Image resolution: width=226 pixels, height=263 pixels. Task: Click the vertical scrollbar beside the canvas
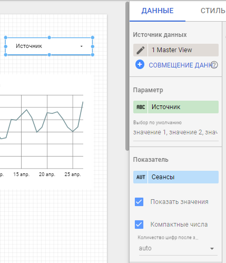[x=127, y=76]
